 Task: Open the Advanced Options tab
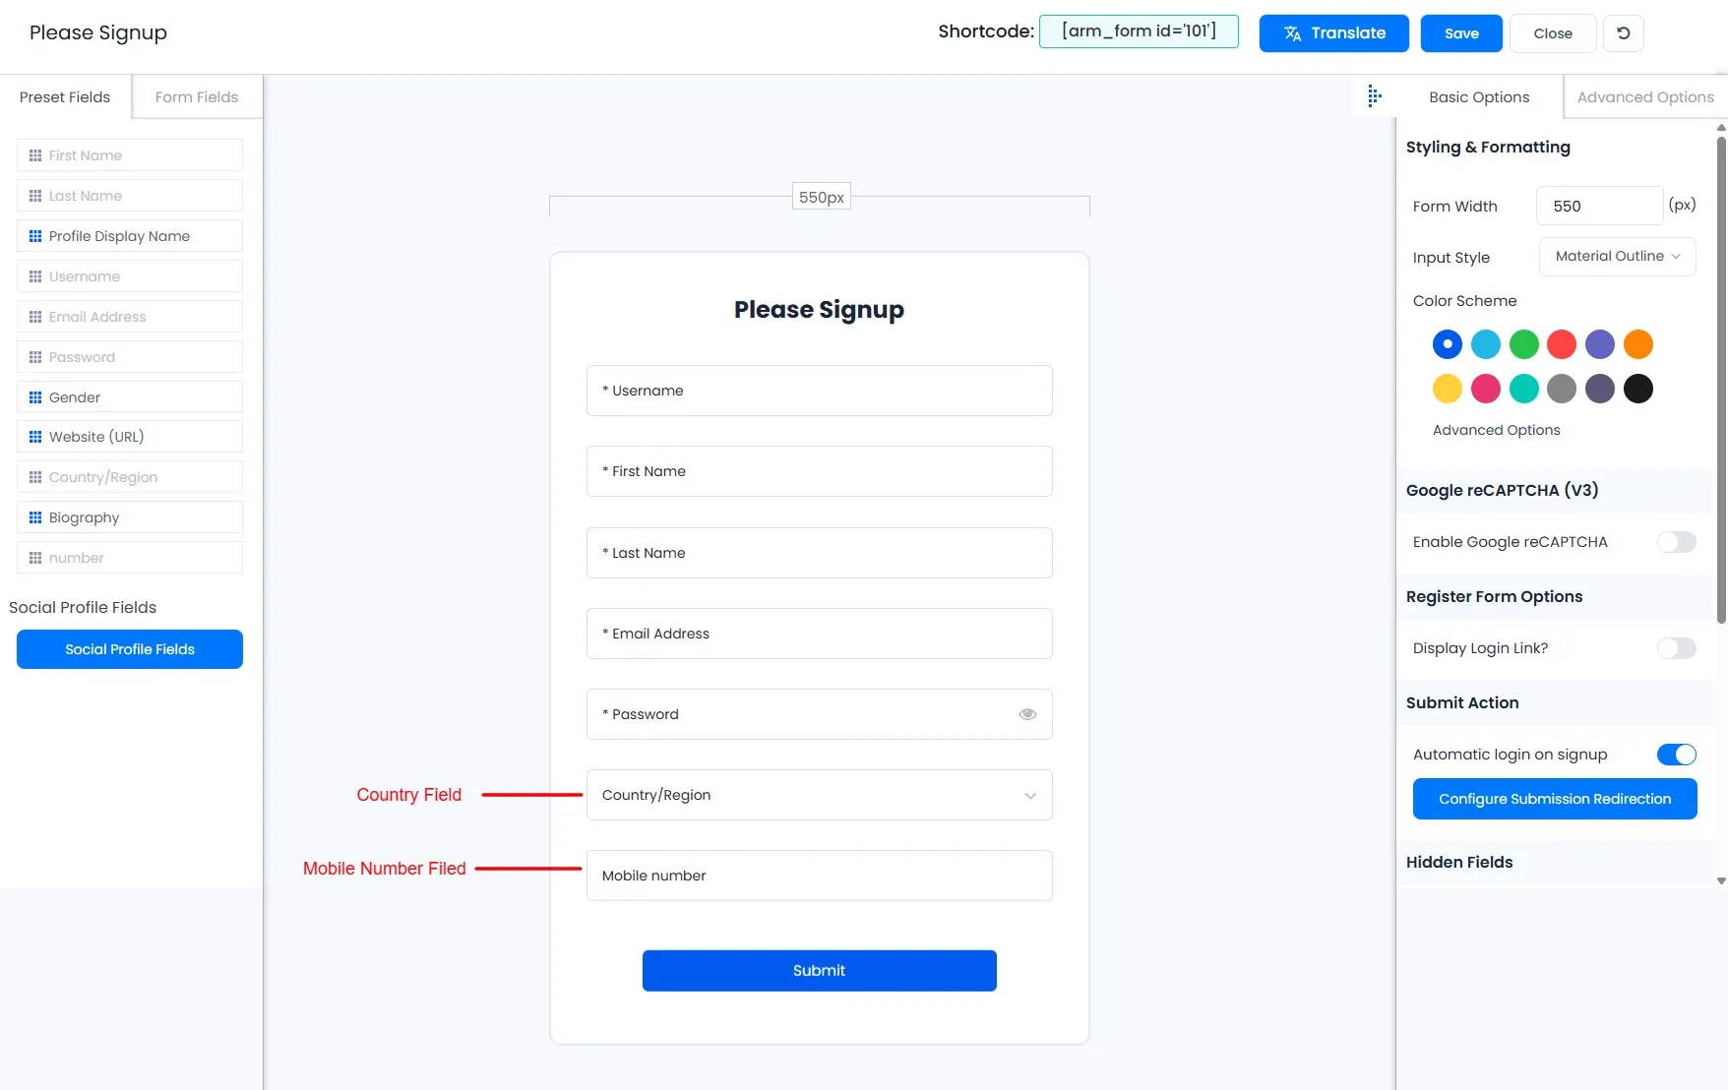[1644, 97]
